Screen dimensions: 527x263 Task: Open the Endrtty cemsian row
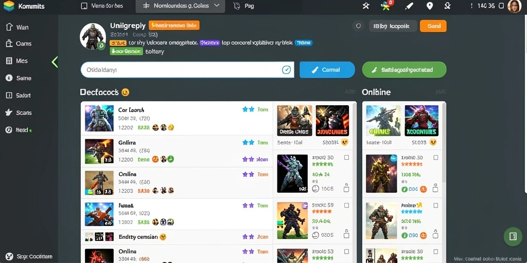pos(177,237)
